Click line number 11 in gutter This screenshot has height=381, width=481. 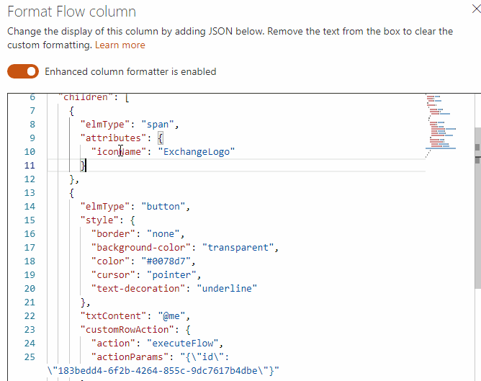[x=29, y=165]
